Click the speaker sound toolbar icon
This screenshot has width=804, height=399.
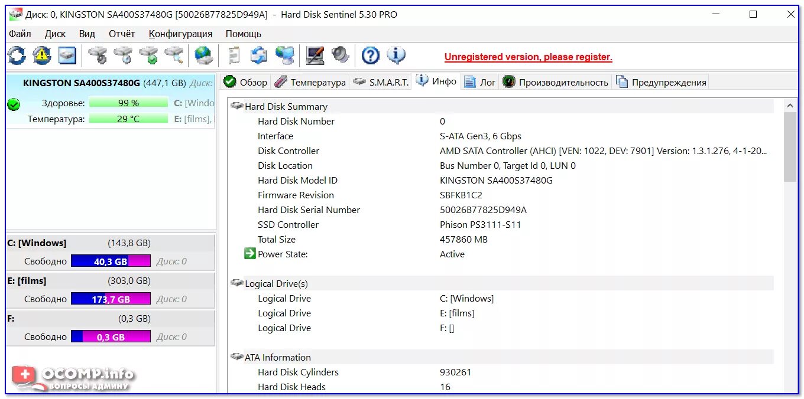point(341,56)
